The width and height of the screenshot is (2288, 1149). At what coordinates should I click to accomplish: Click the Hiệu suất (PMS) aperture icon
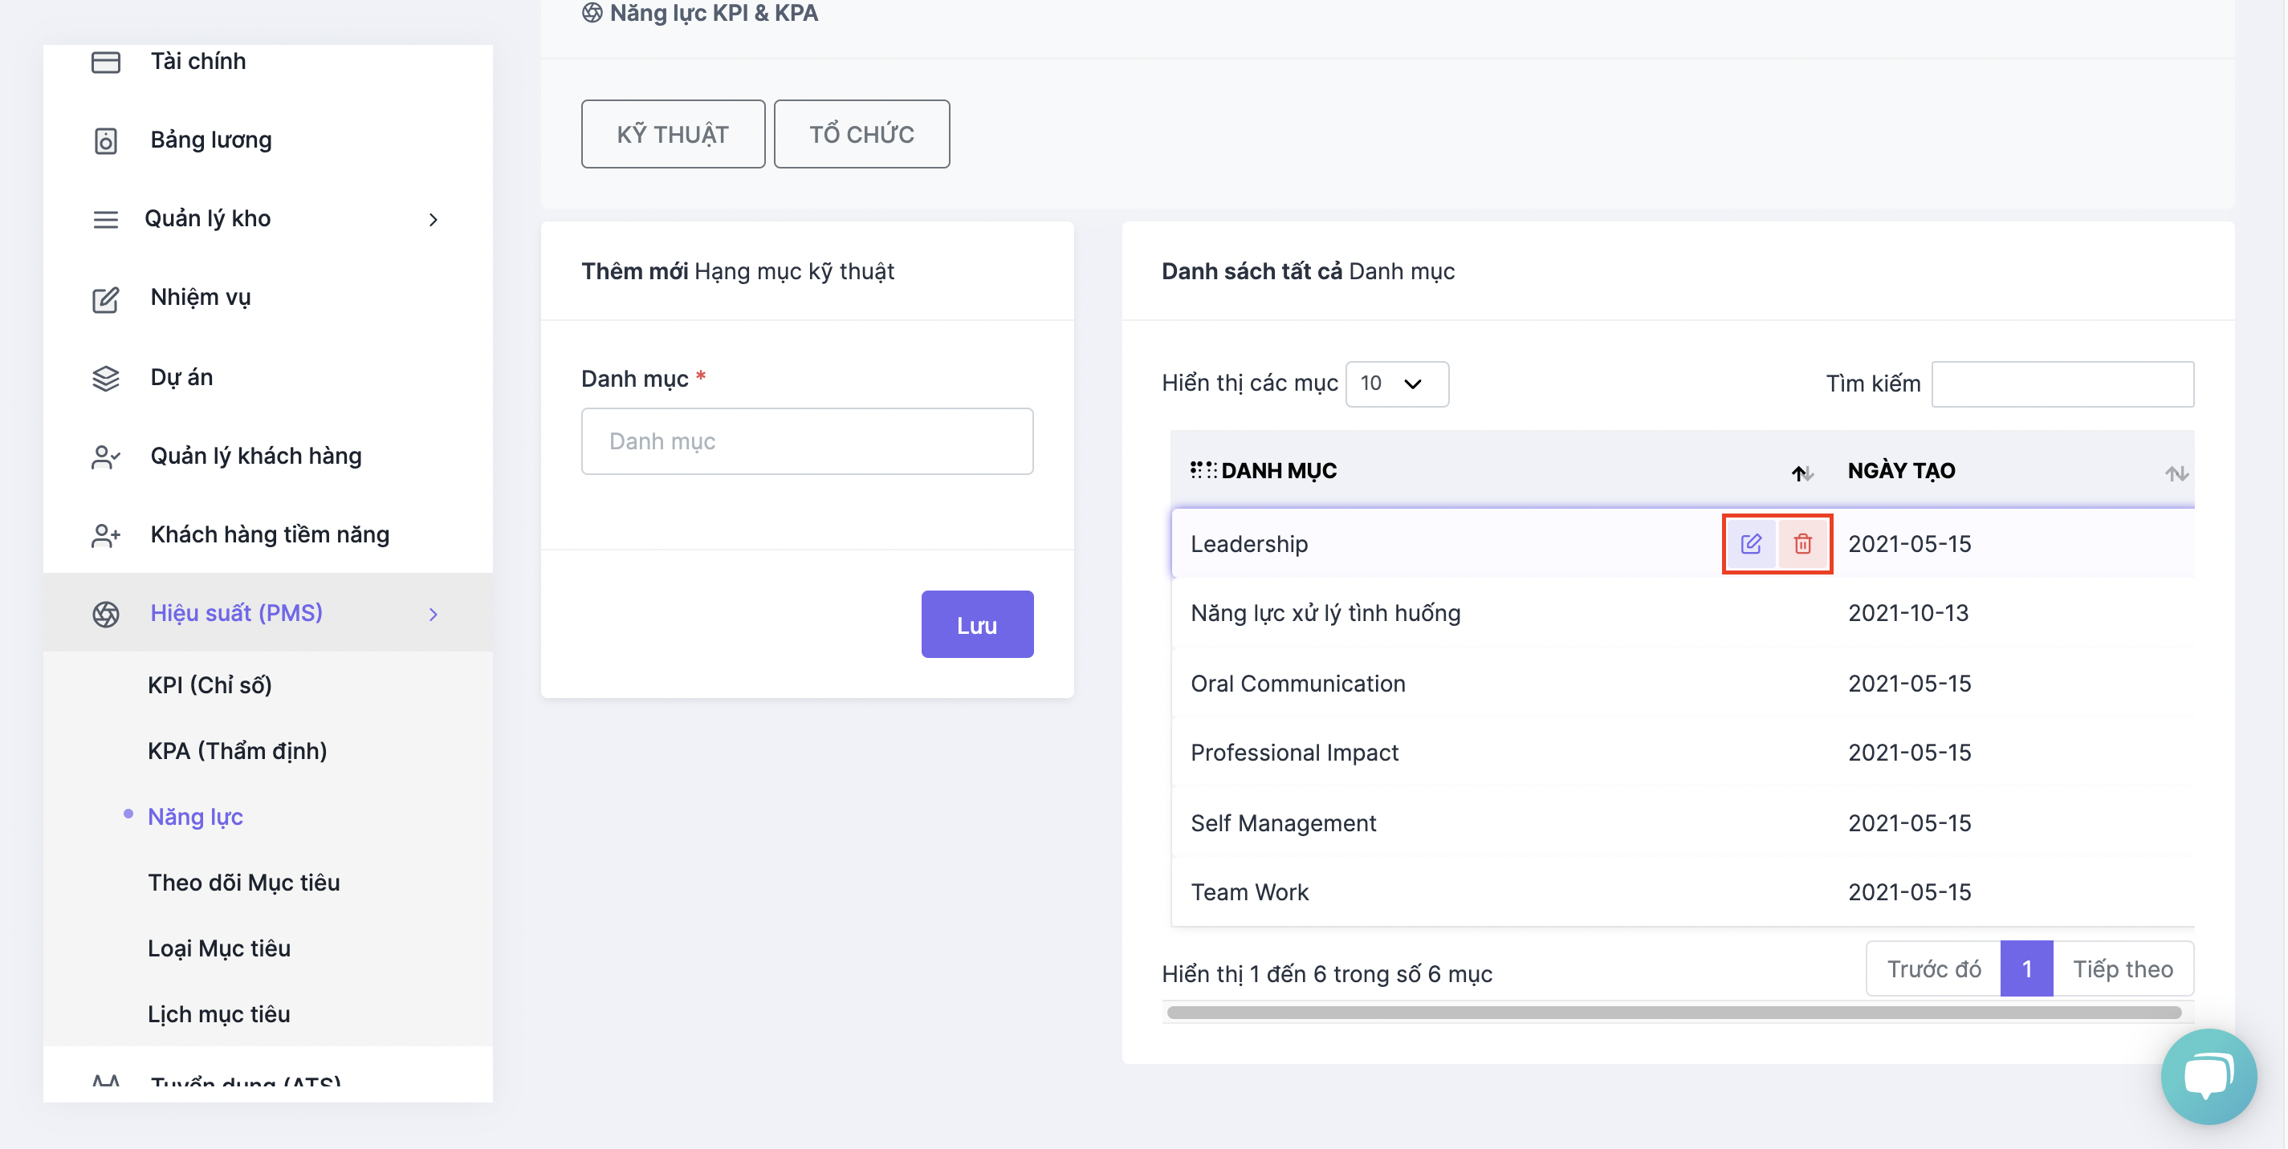106,614
